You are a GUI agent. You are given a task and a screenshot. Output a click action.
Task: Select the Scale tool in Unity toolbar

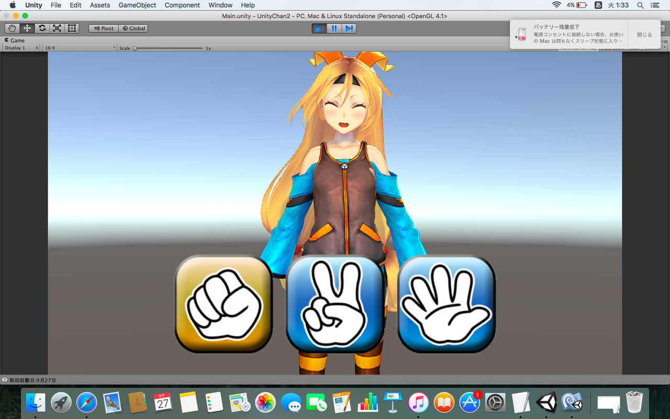(57, 28)
